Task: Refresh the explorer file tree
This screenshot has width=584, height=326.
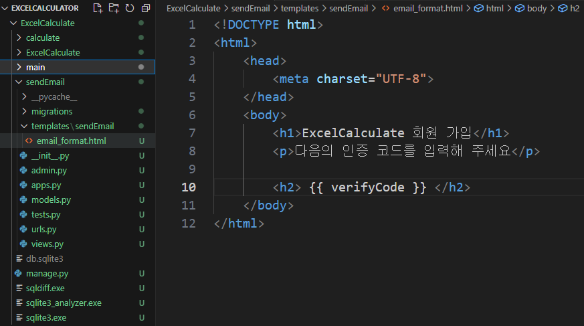Action: [x=130, y=8]
